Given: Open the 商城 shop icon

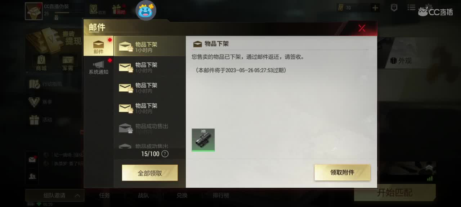Looking at the screenshot, I should pyautogui.click(x=41, y=63).
